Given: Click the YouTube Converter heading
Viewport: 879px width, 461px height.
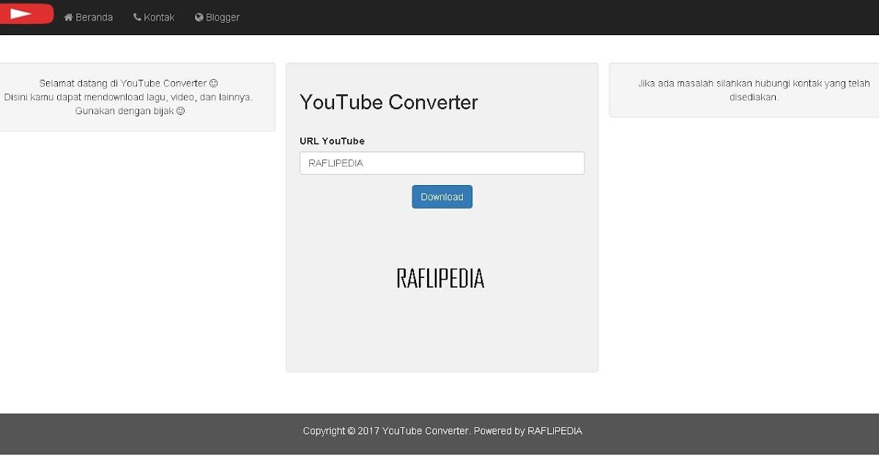Looking at the screenshot, I should (389, 102).
